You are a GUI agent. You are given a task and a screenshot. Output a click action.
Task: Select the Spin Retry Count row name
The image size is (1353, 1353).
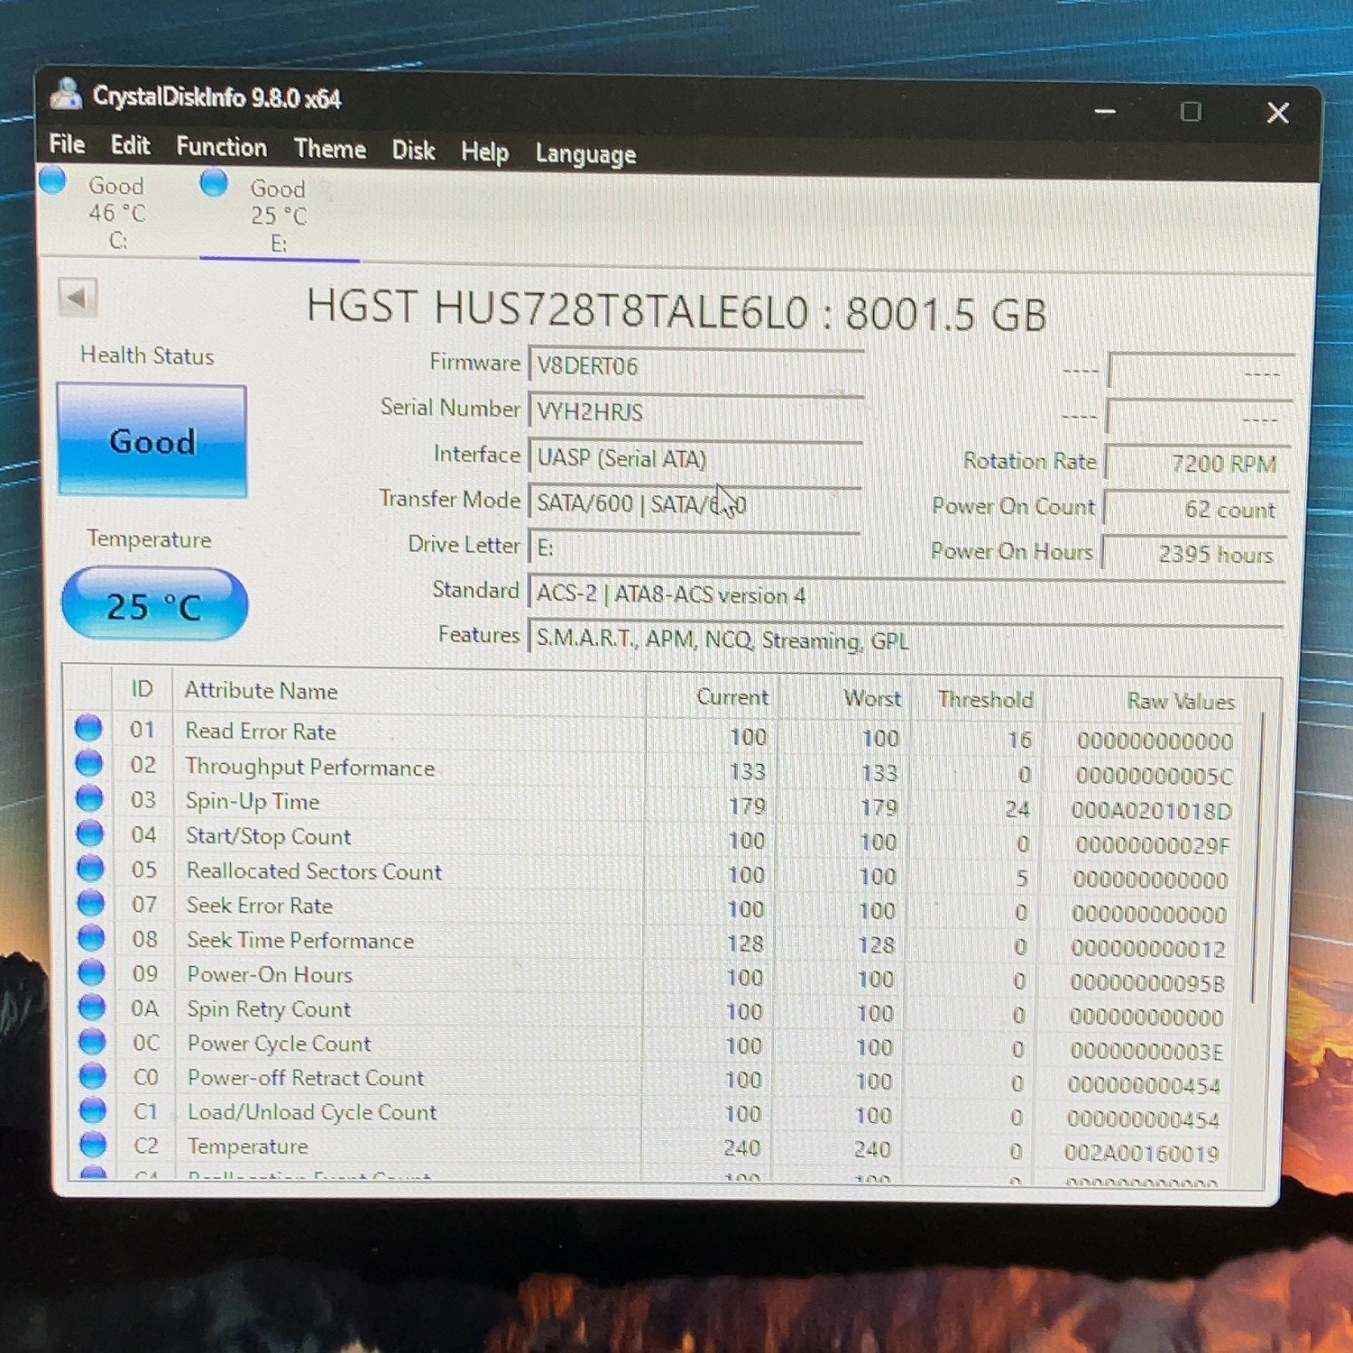[269, 1008]
